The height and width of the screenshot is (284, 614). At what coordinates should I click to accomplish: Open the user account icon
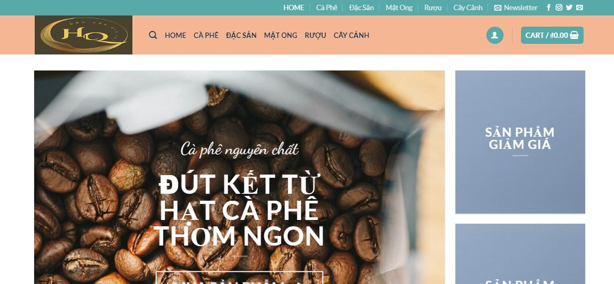point(494,35)
